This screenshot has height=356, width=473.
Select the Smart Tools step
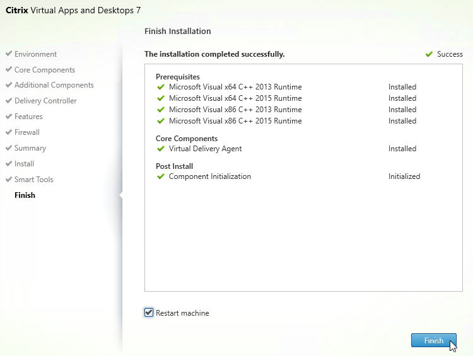pos(33,180)
